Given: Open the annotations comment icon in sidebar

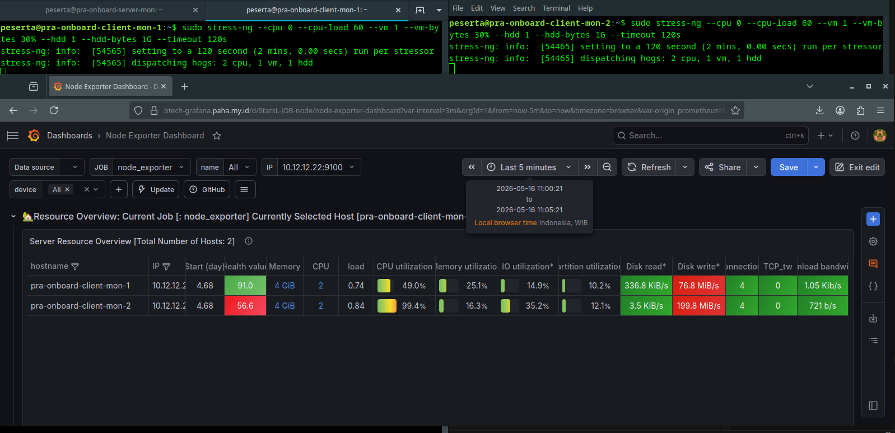Looking at the screenshot, I should click(x=873, y=264).
